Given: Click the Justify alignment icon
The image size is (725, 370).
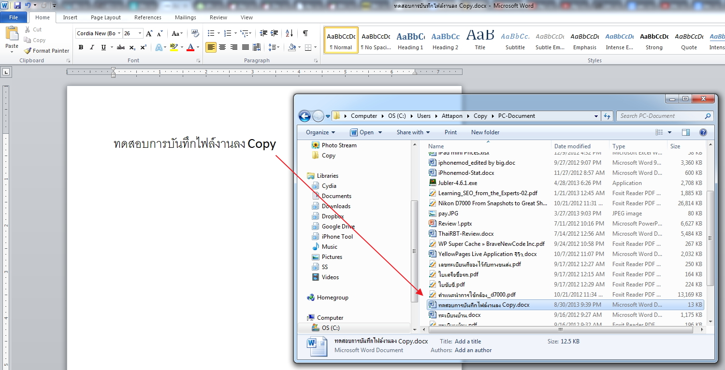Looking at the screenshot, I should [246, 47].
